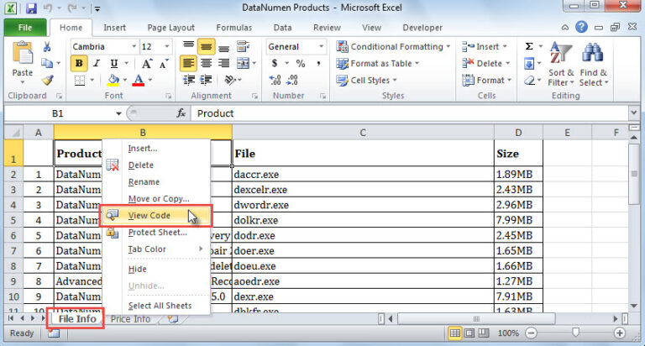The image size is (645, 346).
Task: Choose Move or Copy from context menu
Action: click(156, 199)
